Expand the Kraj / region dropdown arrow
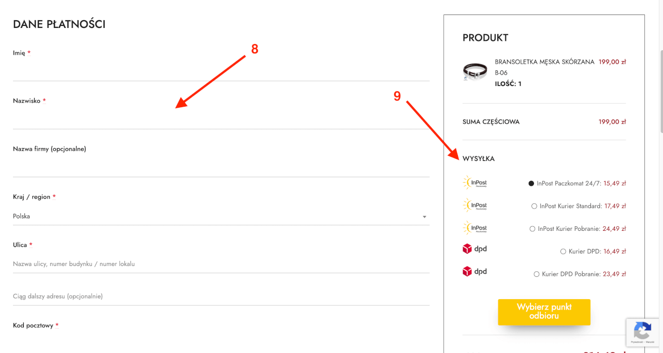Image resolution: width=663 pixels, height=353 pixels. pos(424,217)
